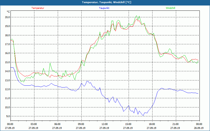The image size is (210, 131).
Task: Click the 03:00 time axis label
Action: tap(34, 124)
